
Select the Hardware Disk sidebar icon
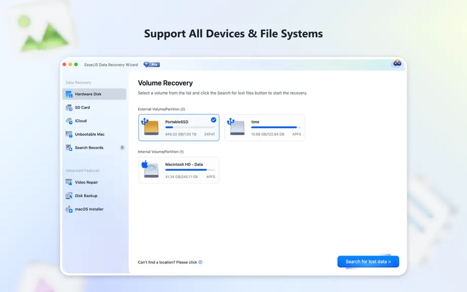coord(69,94)
